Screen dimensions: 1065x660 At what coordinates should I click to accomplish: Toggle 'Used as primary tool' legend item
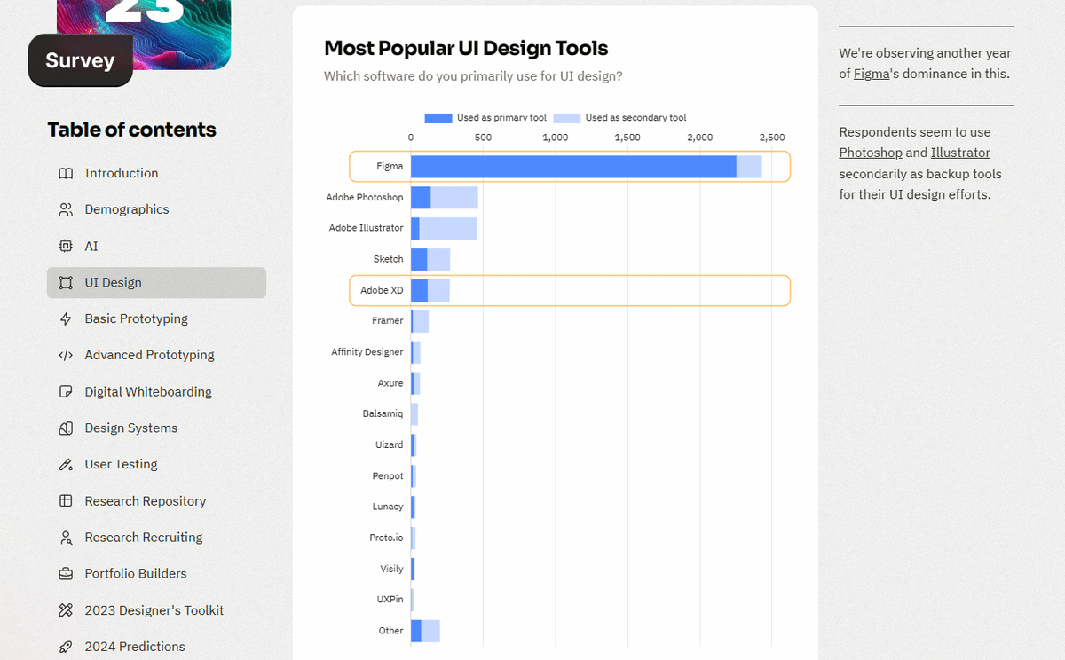[485, 118]
